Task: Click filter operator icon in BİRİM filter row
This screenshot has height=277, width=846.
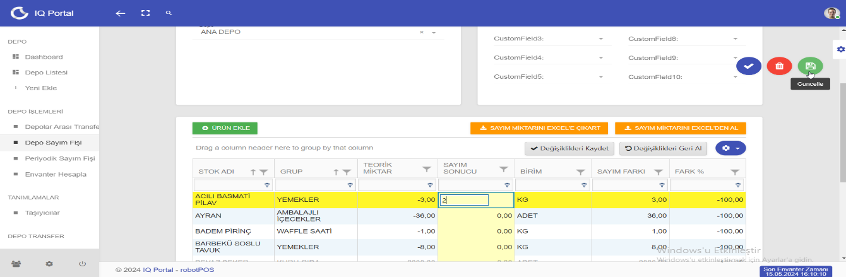Action: tap(584, 185)
